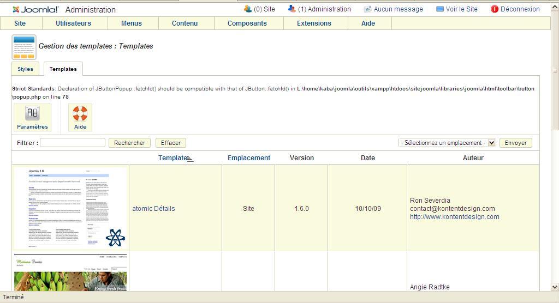
Task: Select the Templates tab
Action: [x=63, y=69]
